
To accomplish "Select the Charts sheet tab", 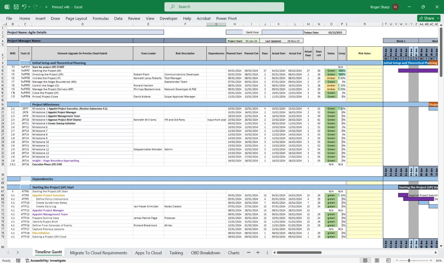I will pos(233,253).
